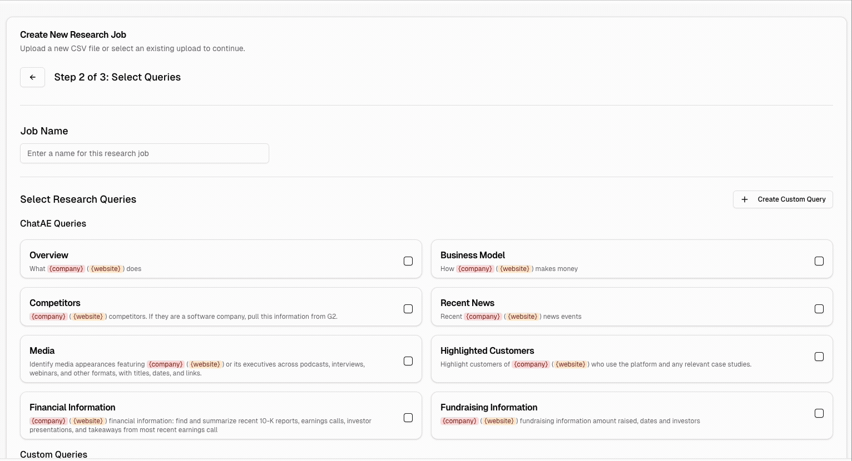Select the Recent News checkbox
The height and width of the screenshot is (461, 852).
[819, 309]
